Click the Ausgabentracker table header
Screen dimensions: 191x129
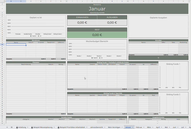coord(158,117)
